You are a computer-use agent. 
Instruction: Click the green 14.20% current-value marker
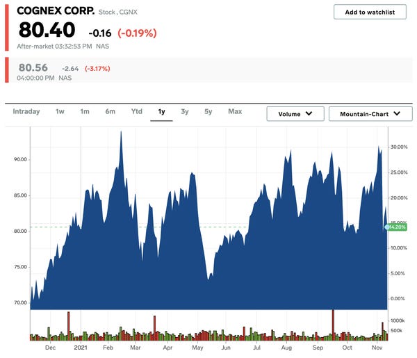[x=396, y=227]
